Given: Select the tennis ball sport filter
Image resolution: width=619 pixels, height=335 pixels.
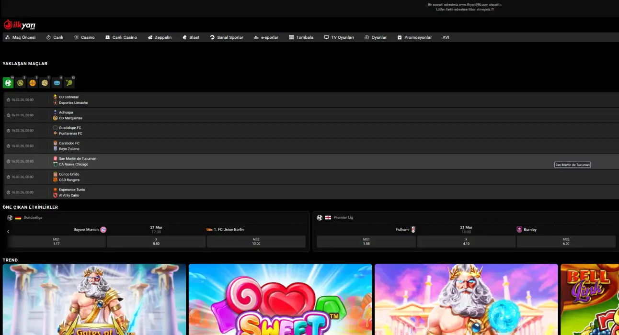Looking at the screenshot, I should 20,83.
